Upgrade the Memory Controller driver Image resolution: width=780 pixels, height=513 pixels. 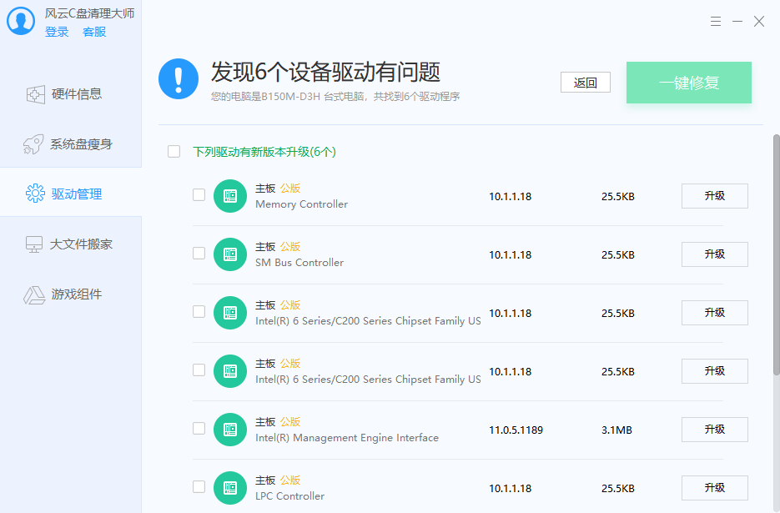(x=714, y=196)
